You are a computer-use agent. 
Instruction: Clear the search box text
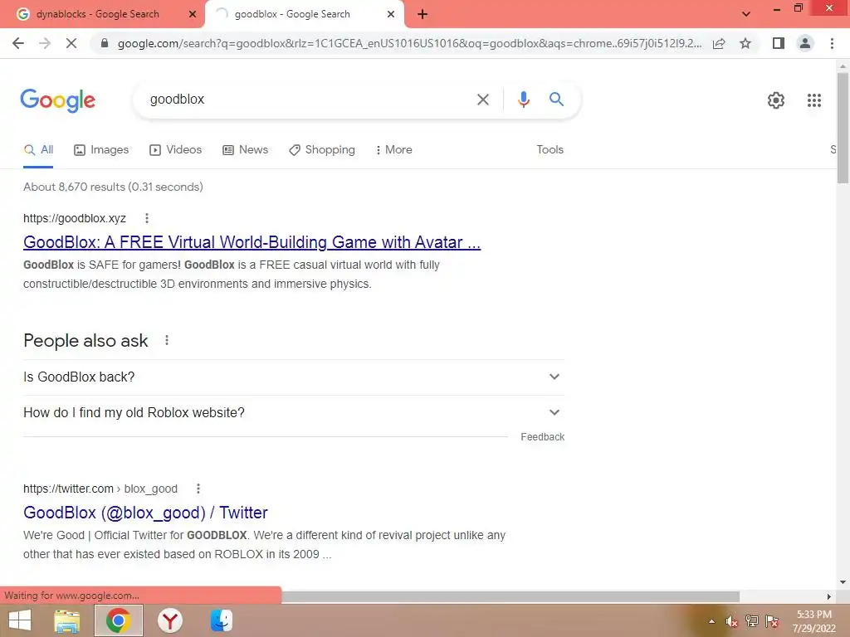click(x=482, y=100)
